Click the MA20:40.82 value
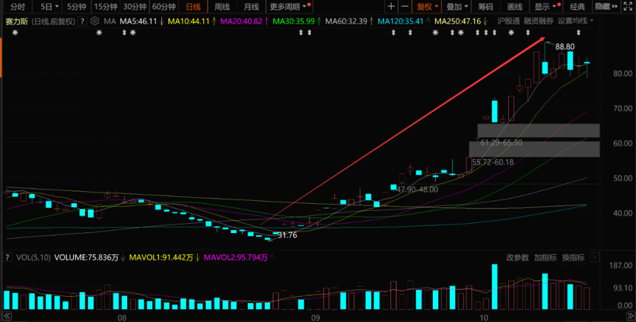 pyautogui.click(x=241, y=21)
